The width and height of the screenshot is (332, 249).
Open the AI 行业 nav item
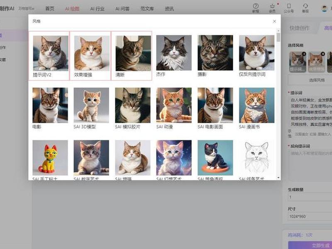coord(97,9)
